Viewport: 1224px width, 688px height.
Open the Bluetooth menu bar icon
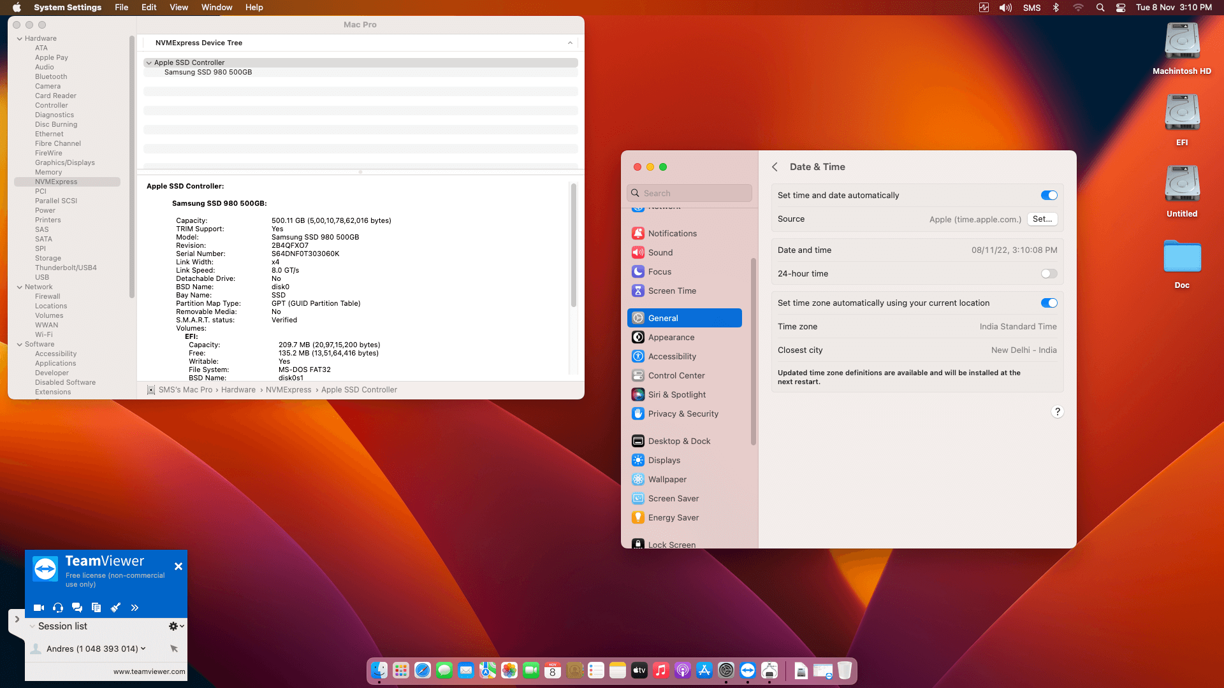click(1056, 8)
